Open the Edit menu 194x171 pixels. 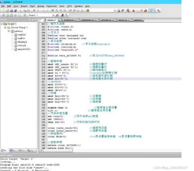pos(9,6)
